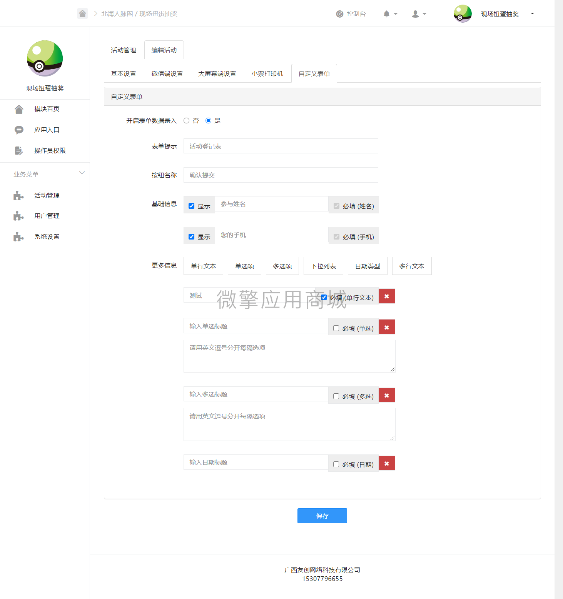Delete the 日期 field row
Image resolution: width=563 pixels, height=599 pixels.
pyautogui.click(x=387, y=463)
